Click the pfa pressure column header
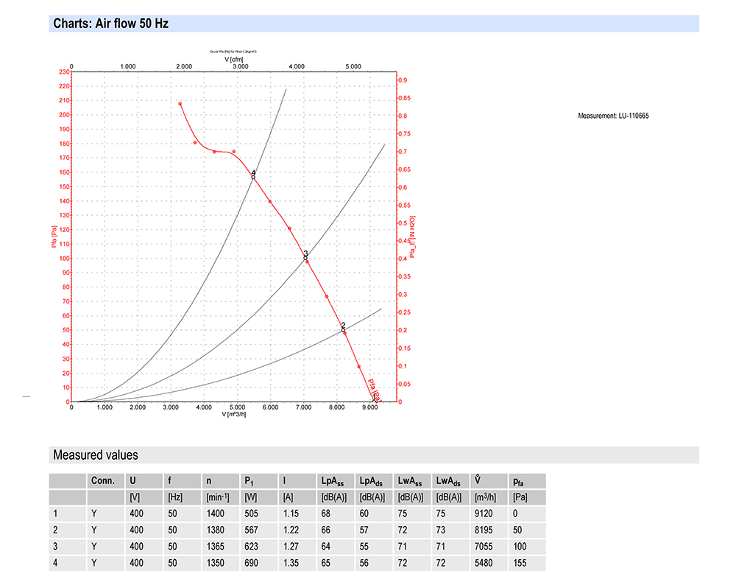The height and width of the screenshot is (582, 736). coord(519,480)
